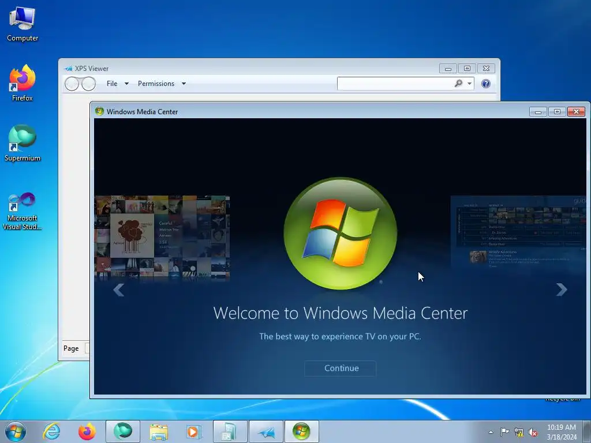591x443 pixels.
Task: Click the muted volume tray icon
Action: tap(533, 432)
